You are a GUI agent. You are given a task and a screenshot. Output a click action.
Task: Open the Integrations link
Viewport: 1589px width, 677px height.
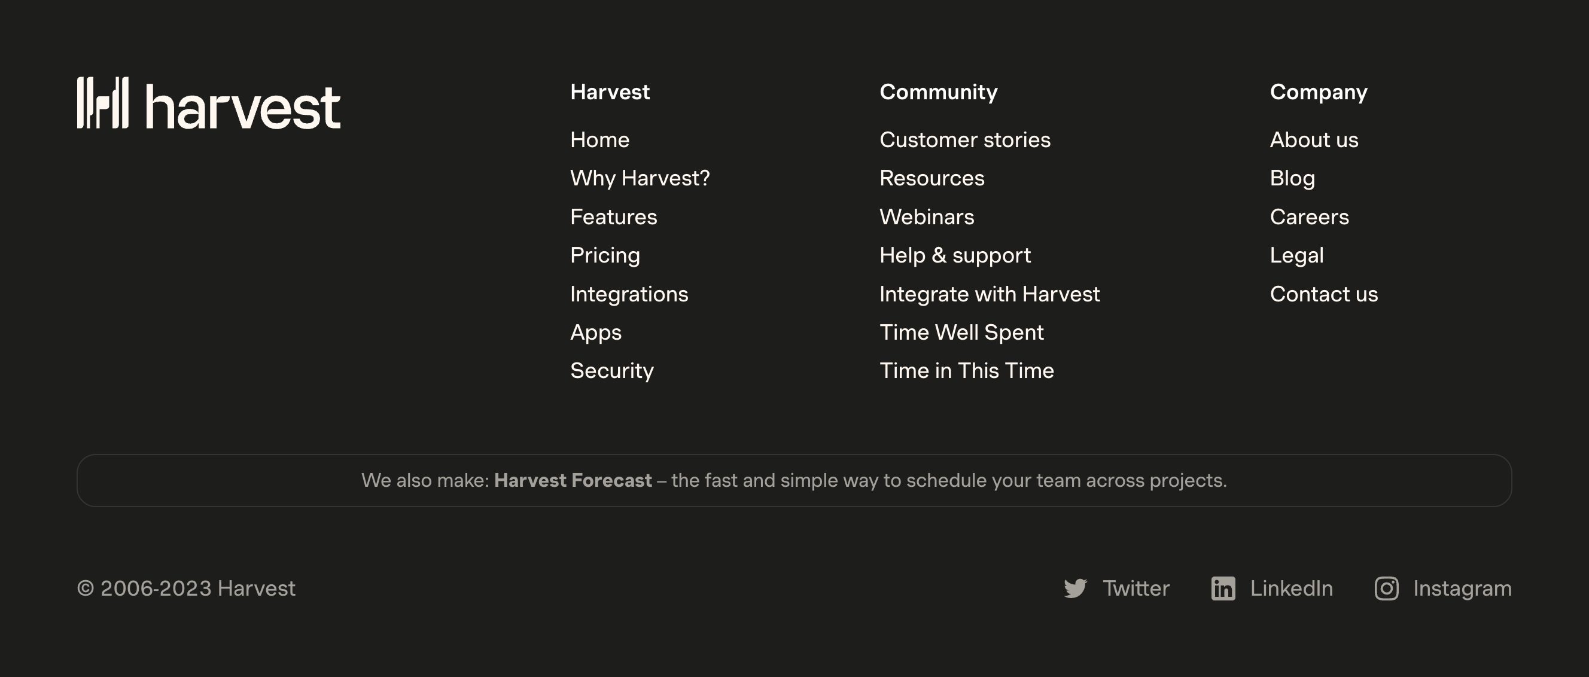pos(629,294)
